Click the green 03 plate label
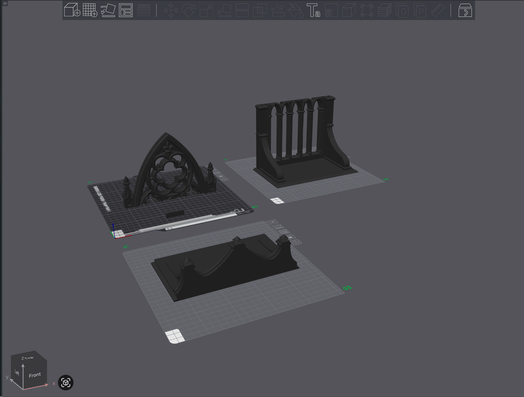Image resolution: width=524 pixels, height=397 pixels. tap(347, 288)
